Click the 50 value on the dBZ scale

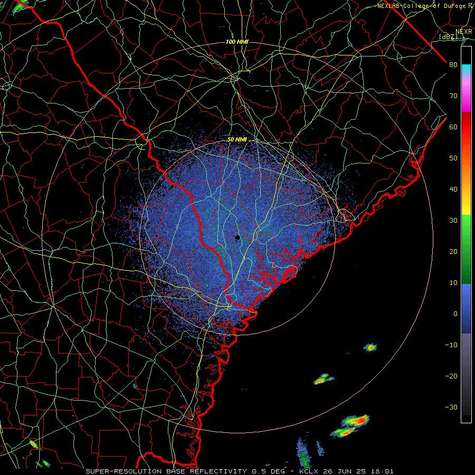(453, 158)
